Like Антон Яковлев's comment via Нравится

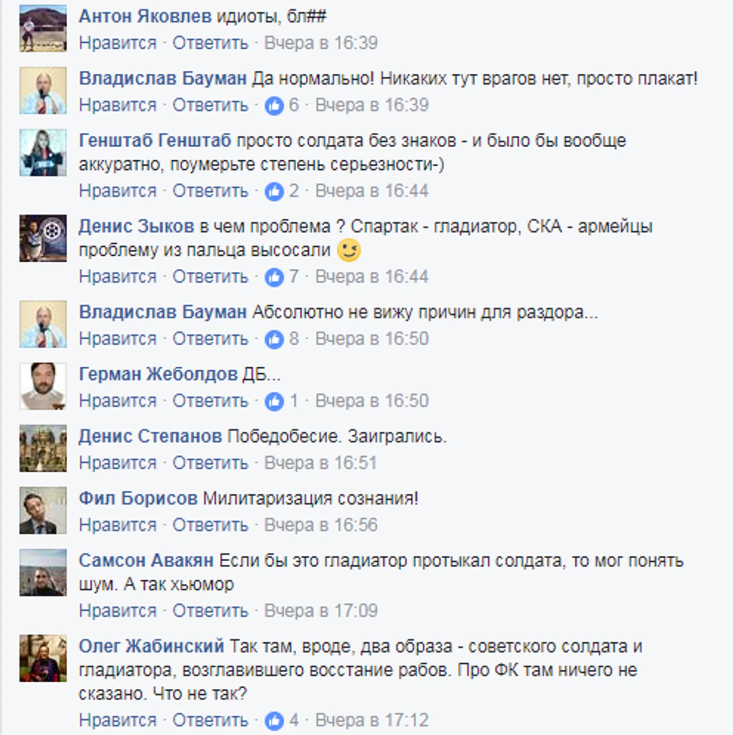click(118, 43)
